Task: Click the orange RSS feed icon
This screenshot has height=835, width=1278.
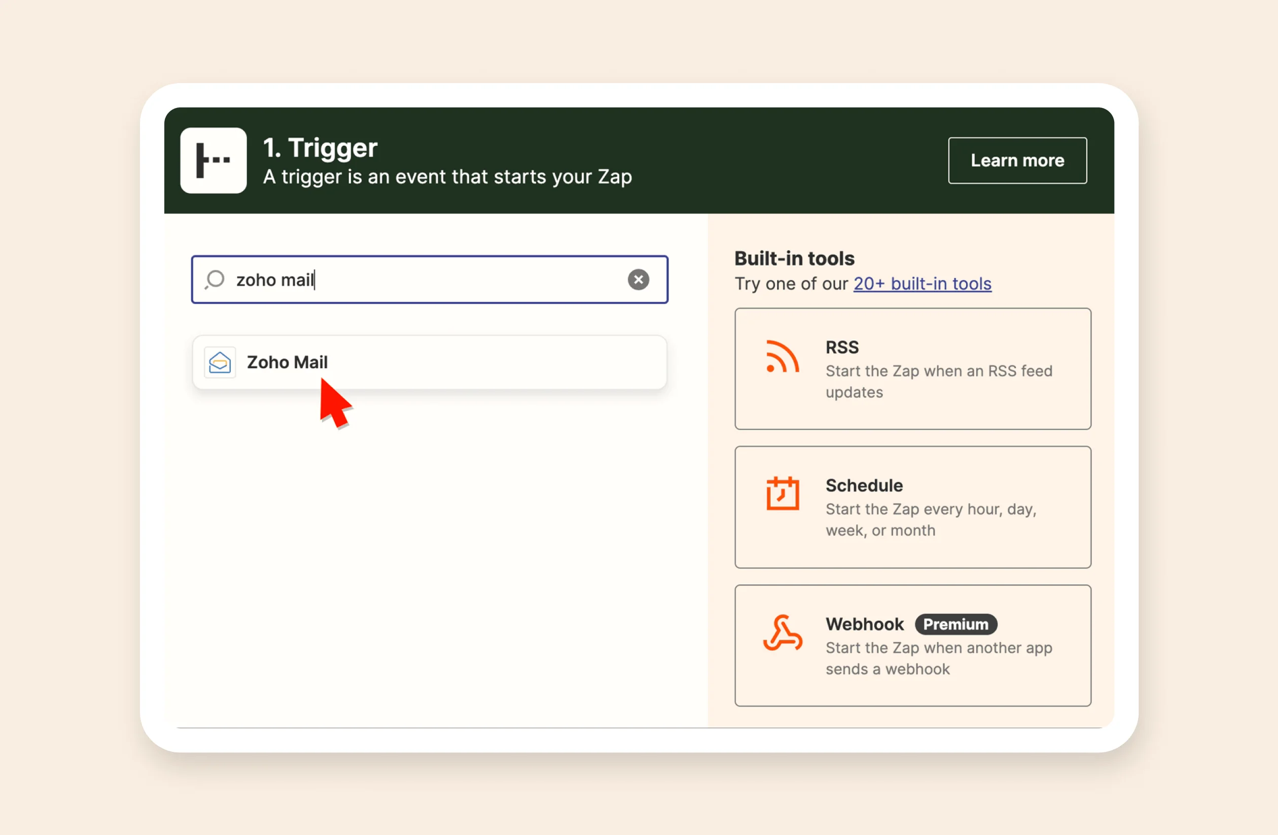Action: pos(783,357)
